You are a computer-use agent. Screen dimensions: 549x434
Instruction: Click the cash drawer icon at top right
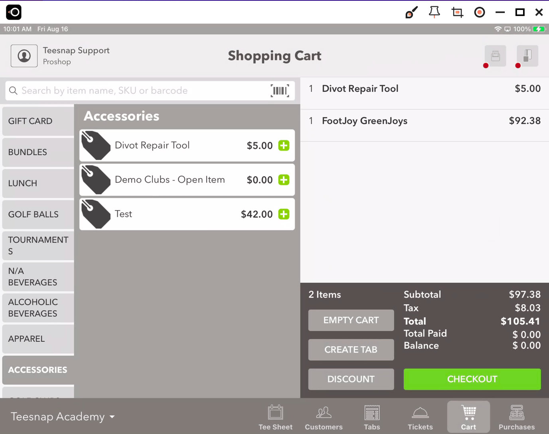pyautogui.click(x=527, y=56)
